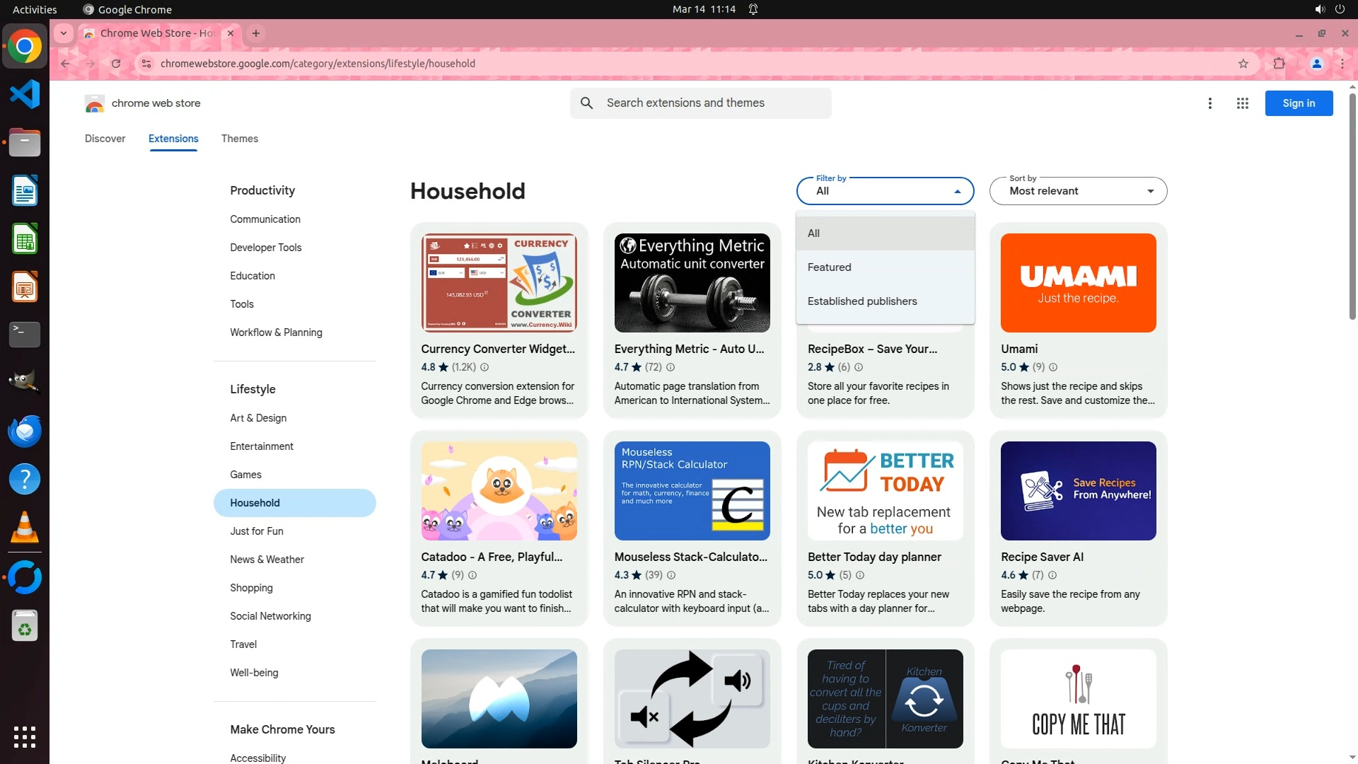Image resolution: width=1358 pixels, height=764 pixels.
Task: Open the Google apps grid icon
Action: [x=1242, y=103]
